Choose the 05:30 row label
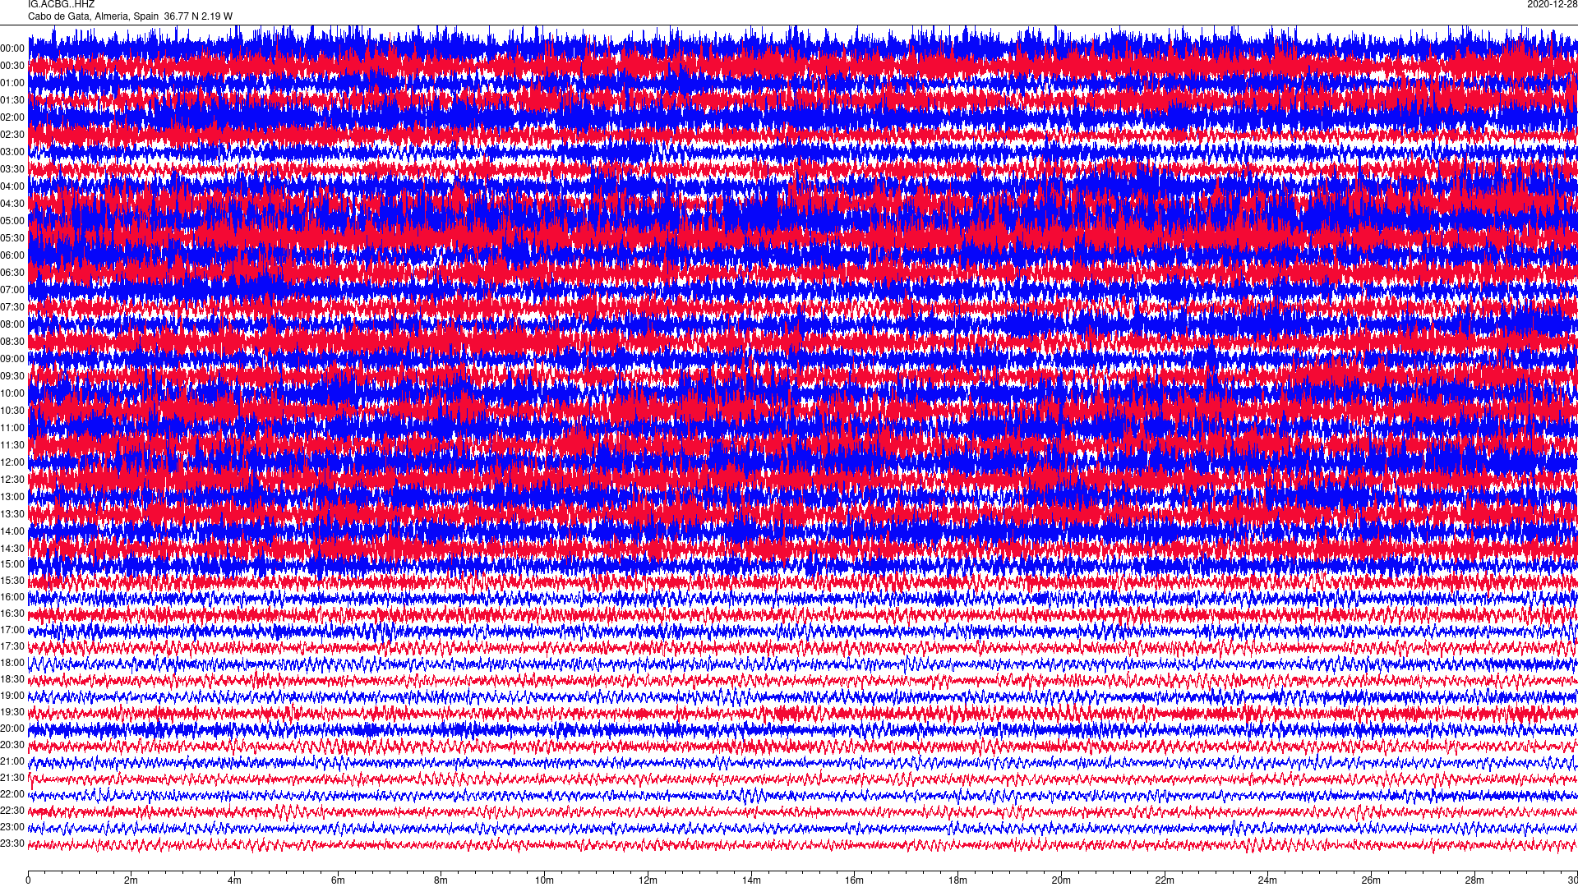 pos(12,238)
